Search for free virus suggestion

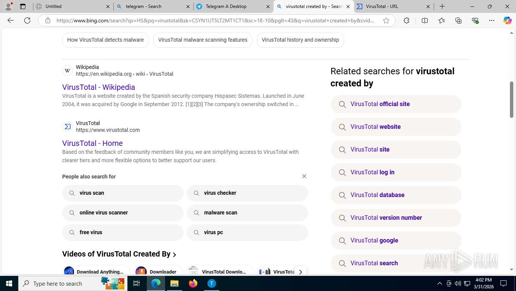tap(123, 232)
